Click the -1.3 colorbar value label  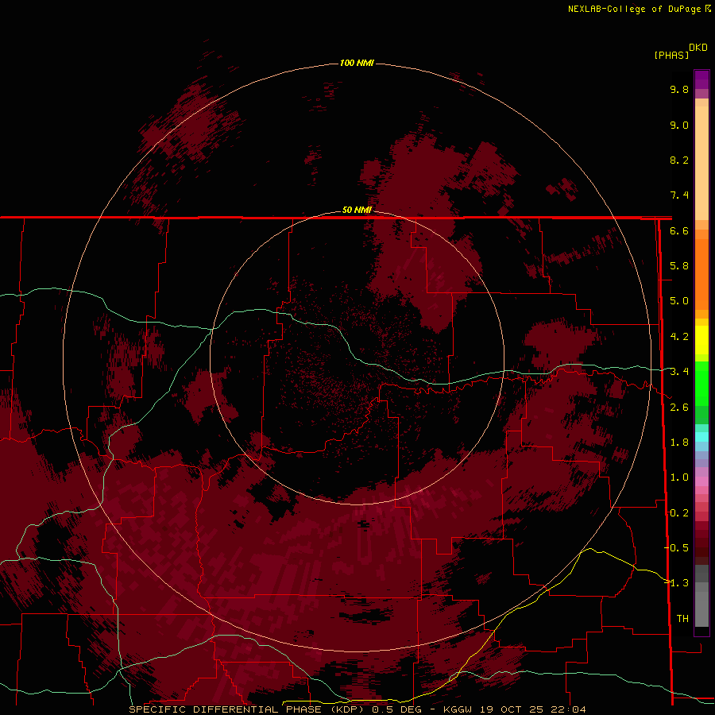[x=677, y=583]
